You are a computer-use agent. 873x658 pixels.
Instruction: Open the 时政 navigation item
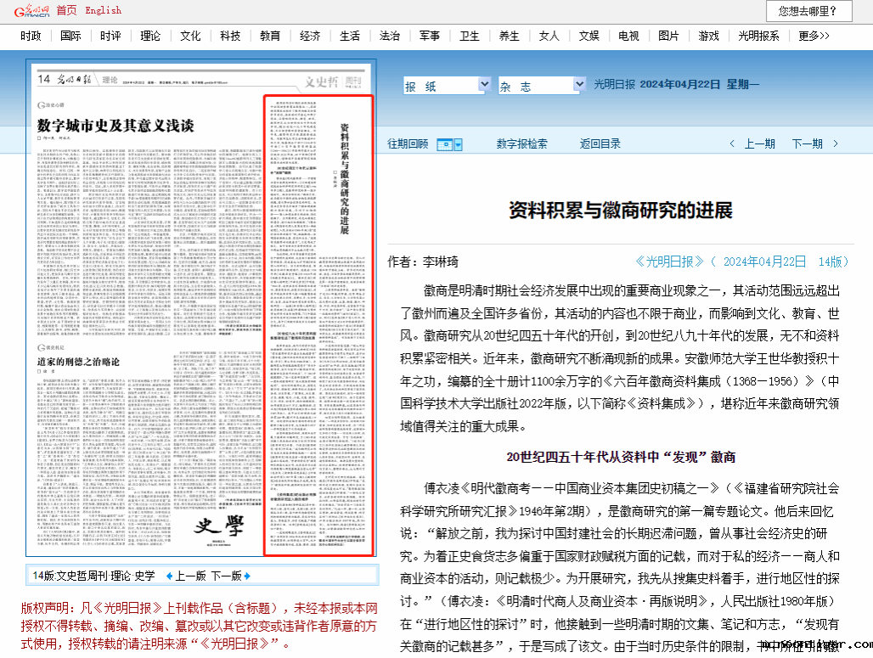click(31, 36)
